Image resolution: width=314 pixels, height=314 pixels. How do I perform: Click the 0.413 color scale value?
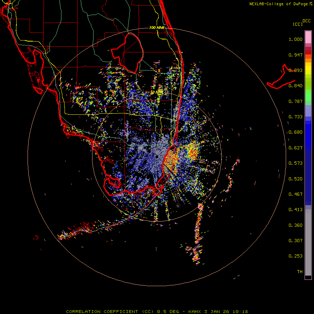[x=296, y=210]
